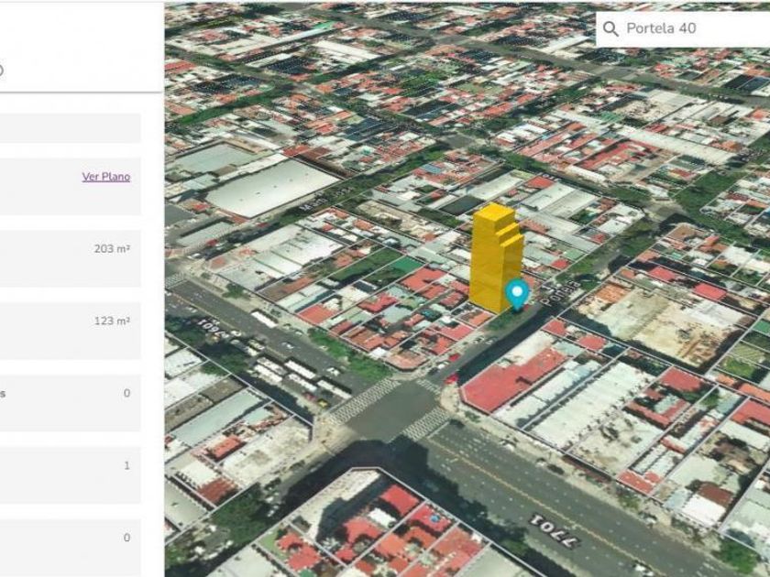Viewport: 770px width, 577px height.
Task: Click the empty gray row above Ver Plano
Action: (x=70, y=128)
